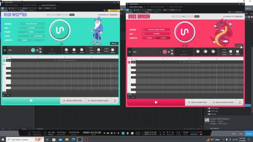Click the download arrow in Bass Dragon

240,102
